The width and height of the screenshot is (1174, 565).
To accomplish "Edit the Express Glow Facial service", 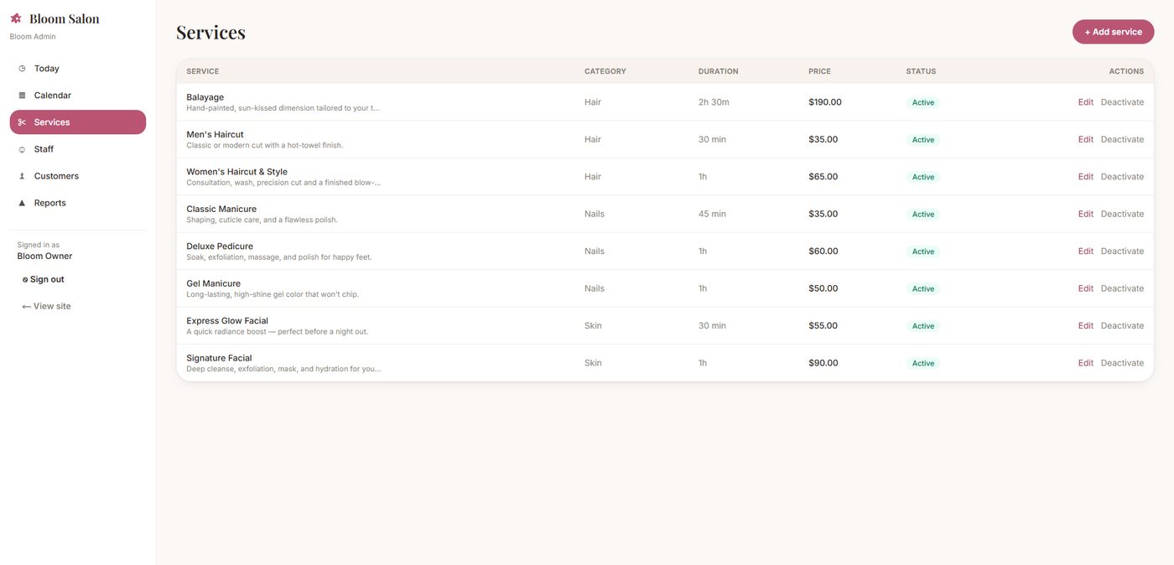I will click(x=1086, y=325).
